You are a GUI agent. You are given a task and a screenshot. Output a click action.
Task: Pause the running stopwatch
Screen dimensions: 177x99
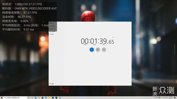click(92, 50)
